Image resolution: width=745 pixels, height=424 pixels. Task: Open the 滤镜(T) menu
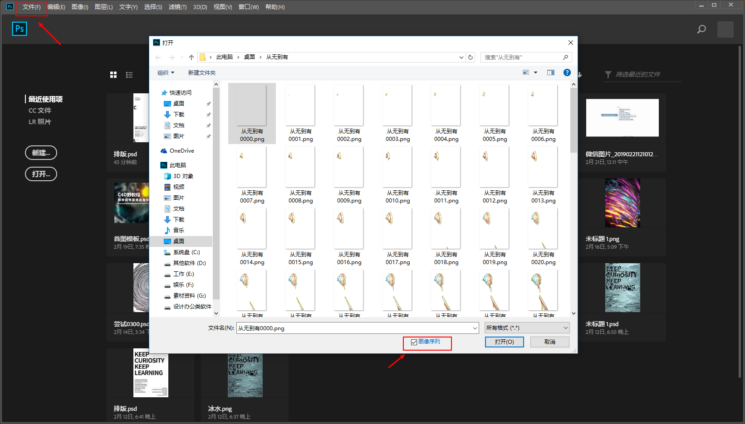click(177, 7)
